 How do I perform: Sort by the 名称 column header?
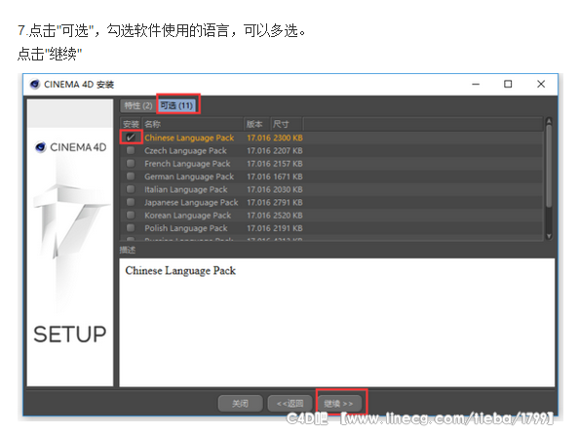point(192,124)
